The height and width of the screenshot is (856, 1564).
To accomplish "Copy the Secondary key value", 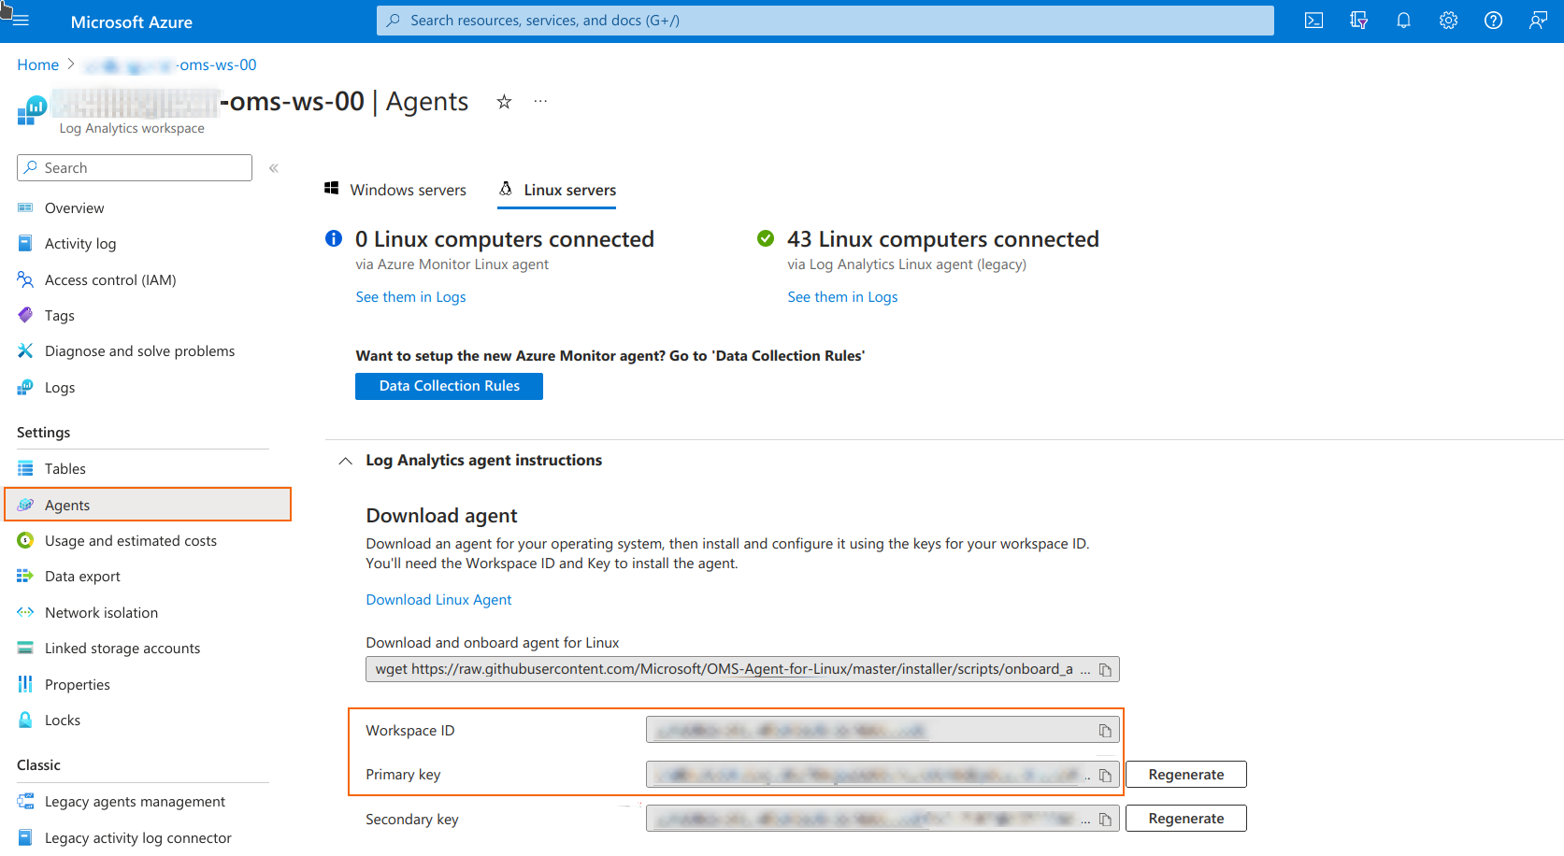I will [x=1105, y=820].
